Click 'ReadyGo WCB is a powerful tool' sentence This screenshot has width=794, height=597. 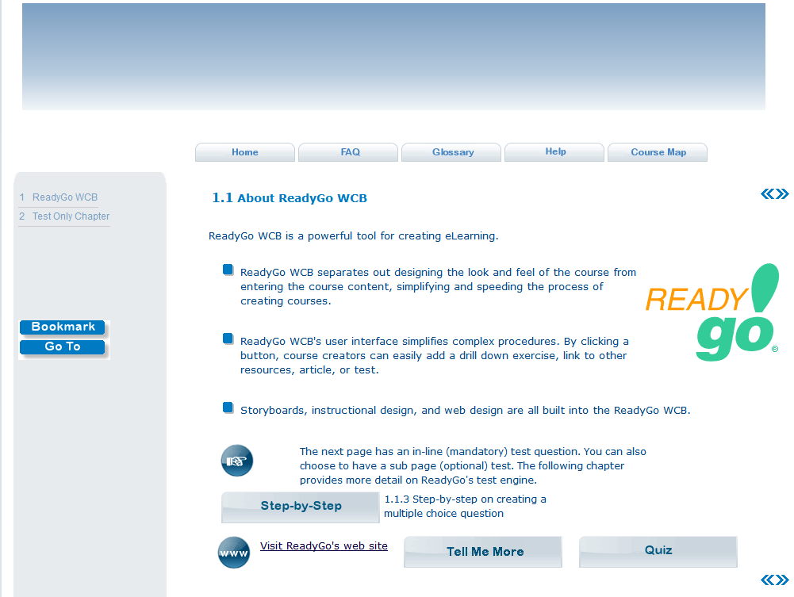354,235
